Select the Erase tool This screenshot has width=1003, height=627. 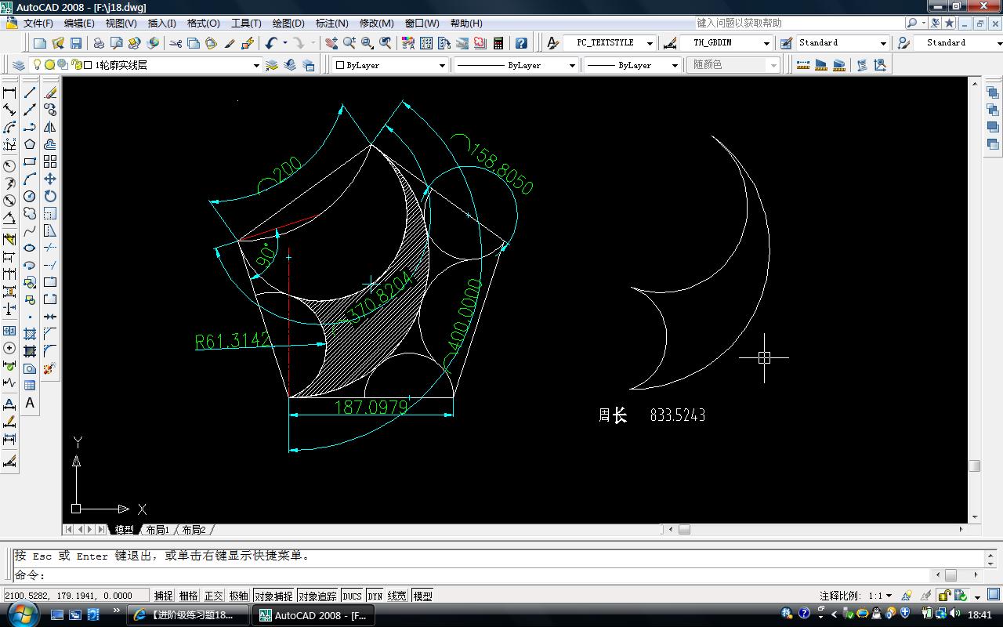[50, 92]
